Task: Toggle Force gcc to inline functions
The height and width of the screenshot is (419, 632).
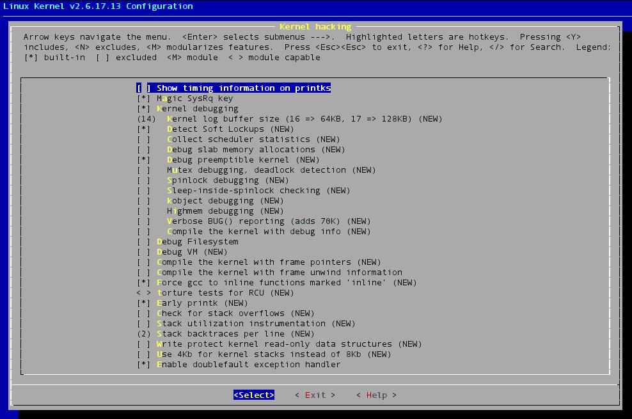Action: pyautogui.click(x=276, y=282)
